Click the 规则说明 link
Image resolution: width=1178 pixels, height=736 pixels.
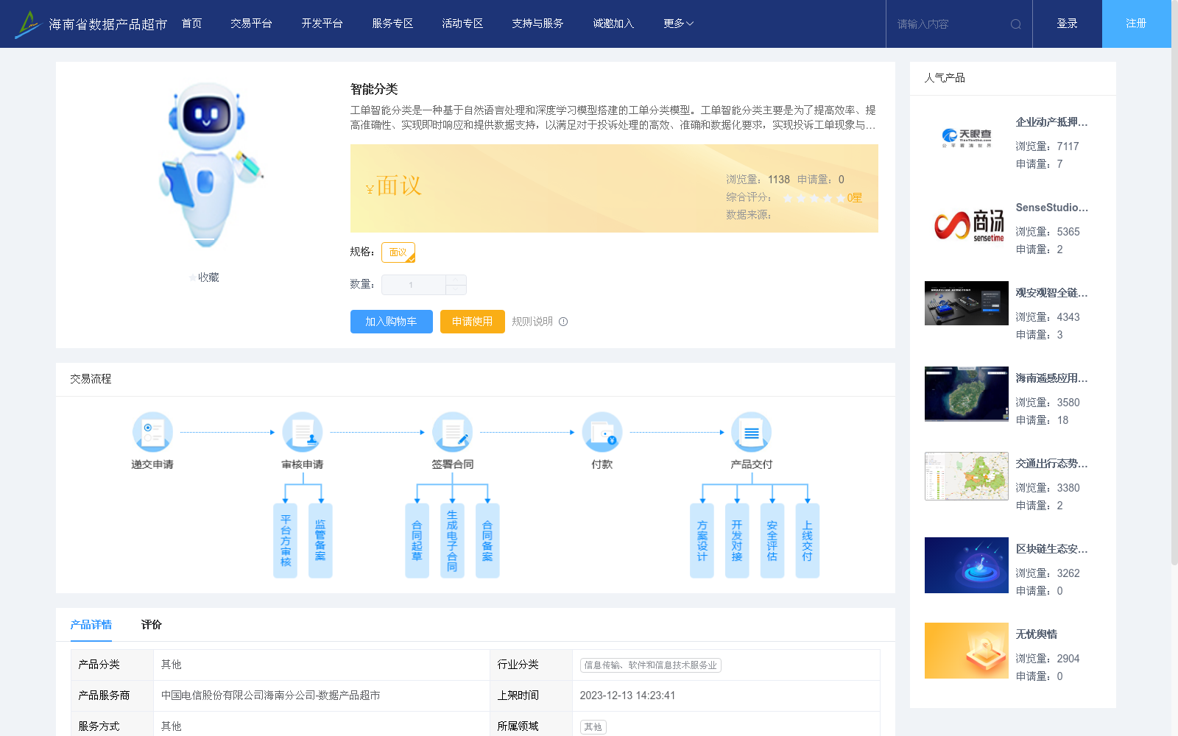click(532, 322)
